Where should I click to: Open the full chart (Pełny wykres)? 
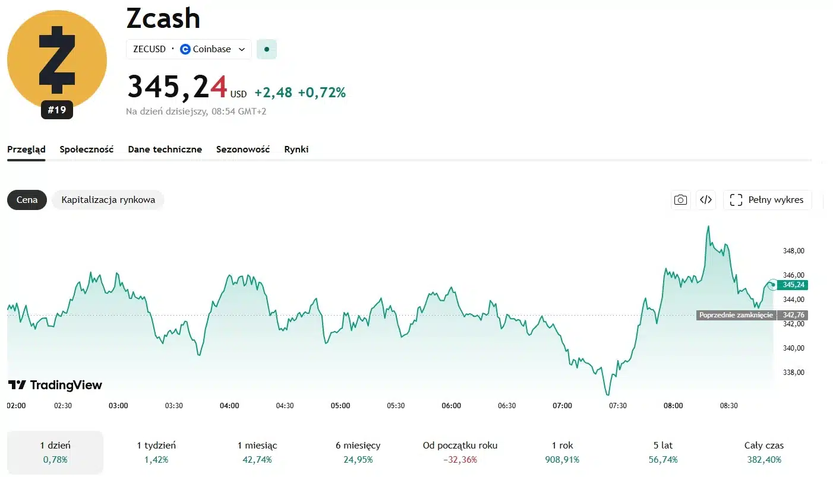coord(767,200)
